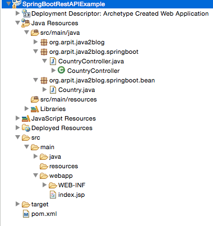Expand the org.arpit.java2blog package
This screenshot has height=226, width=213.
coord(35,42)
